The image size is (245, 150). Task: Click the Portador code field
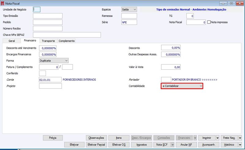click(x=166, y=80)
